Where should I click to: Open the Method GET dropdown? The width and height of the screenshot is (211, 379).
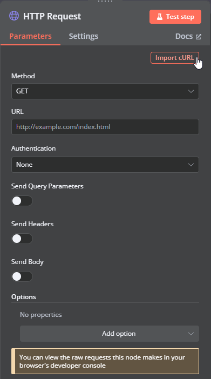point(105,91)
